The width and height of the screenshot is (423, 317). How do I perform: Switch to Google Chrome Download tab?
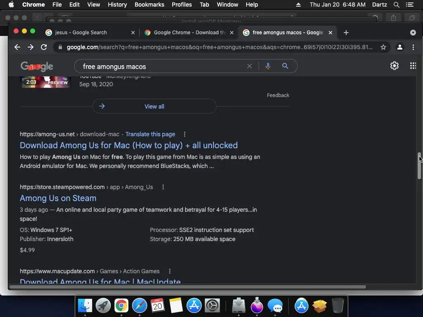(x=189, y=33)
